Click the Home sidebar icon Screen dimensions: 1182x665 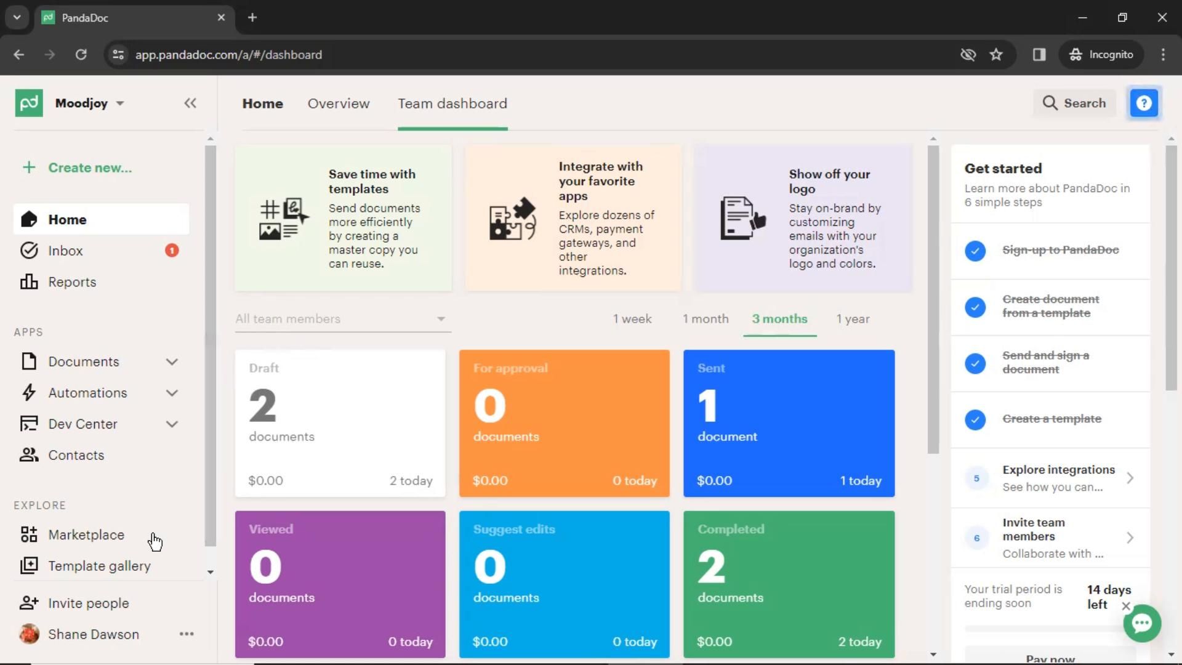(x=29, y=219)
